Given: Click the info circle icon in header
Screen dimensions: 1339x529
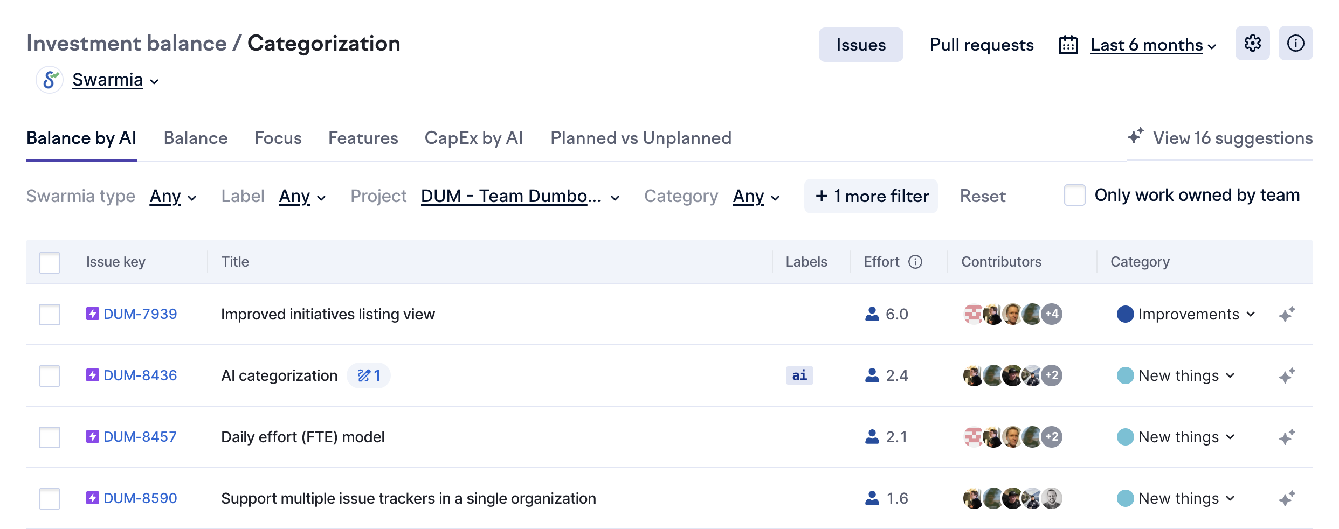Looking at the screenshot, I should pos(1295,44).
